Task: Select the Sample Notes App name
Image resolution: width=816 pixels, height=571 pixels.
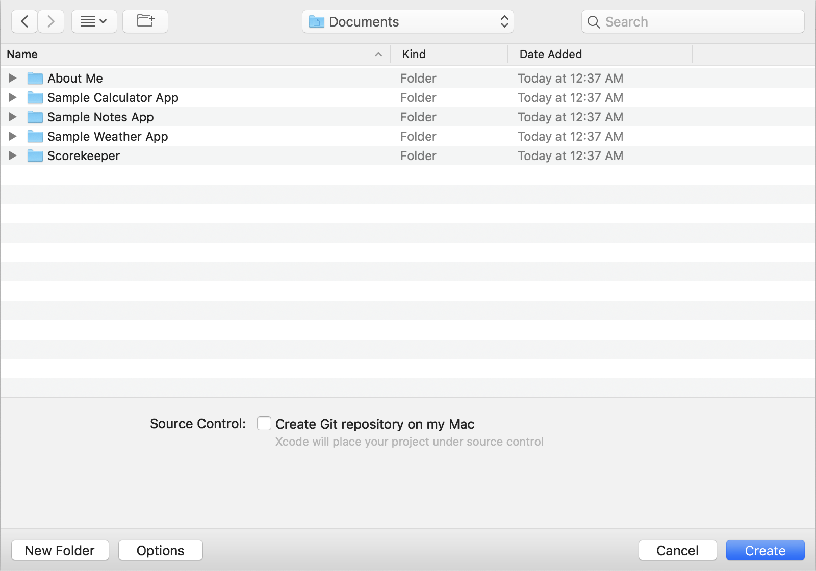Action: click(x=100, y=117)
